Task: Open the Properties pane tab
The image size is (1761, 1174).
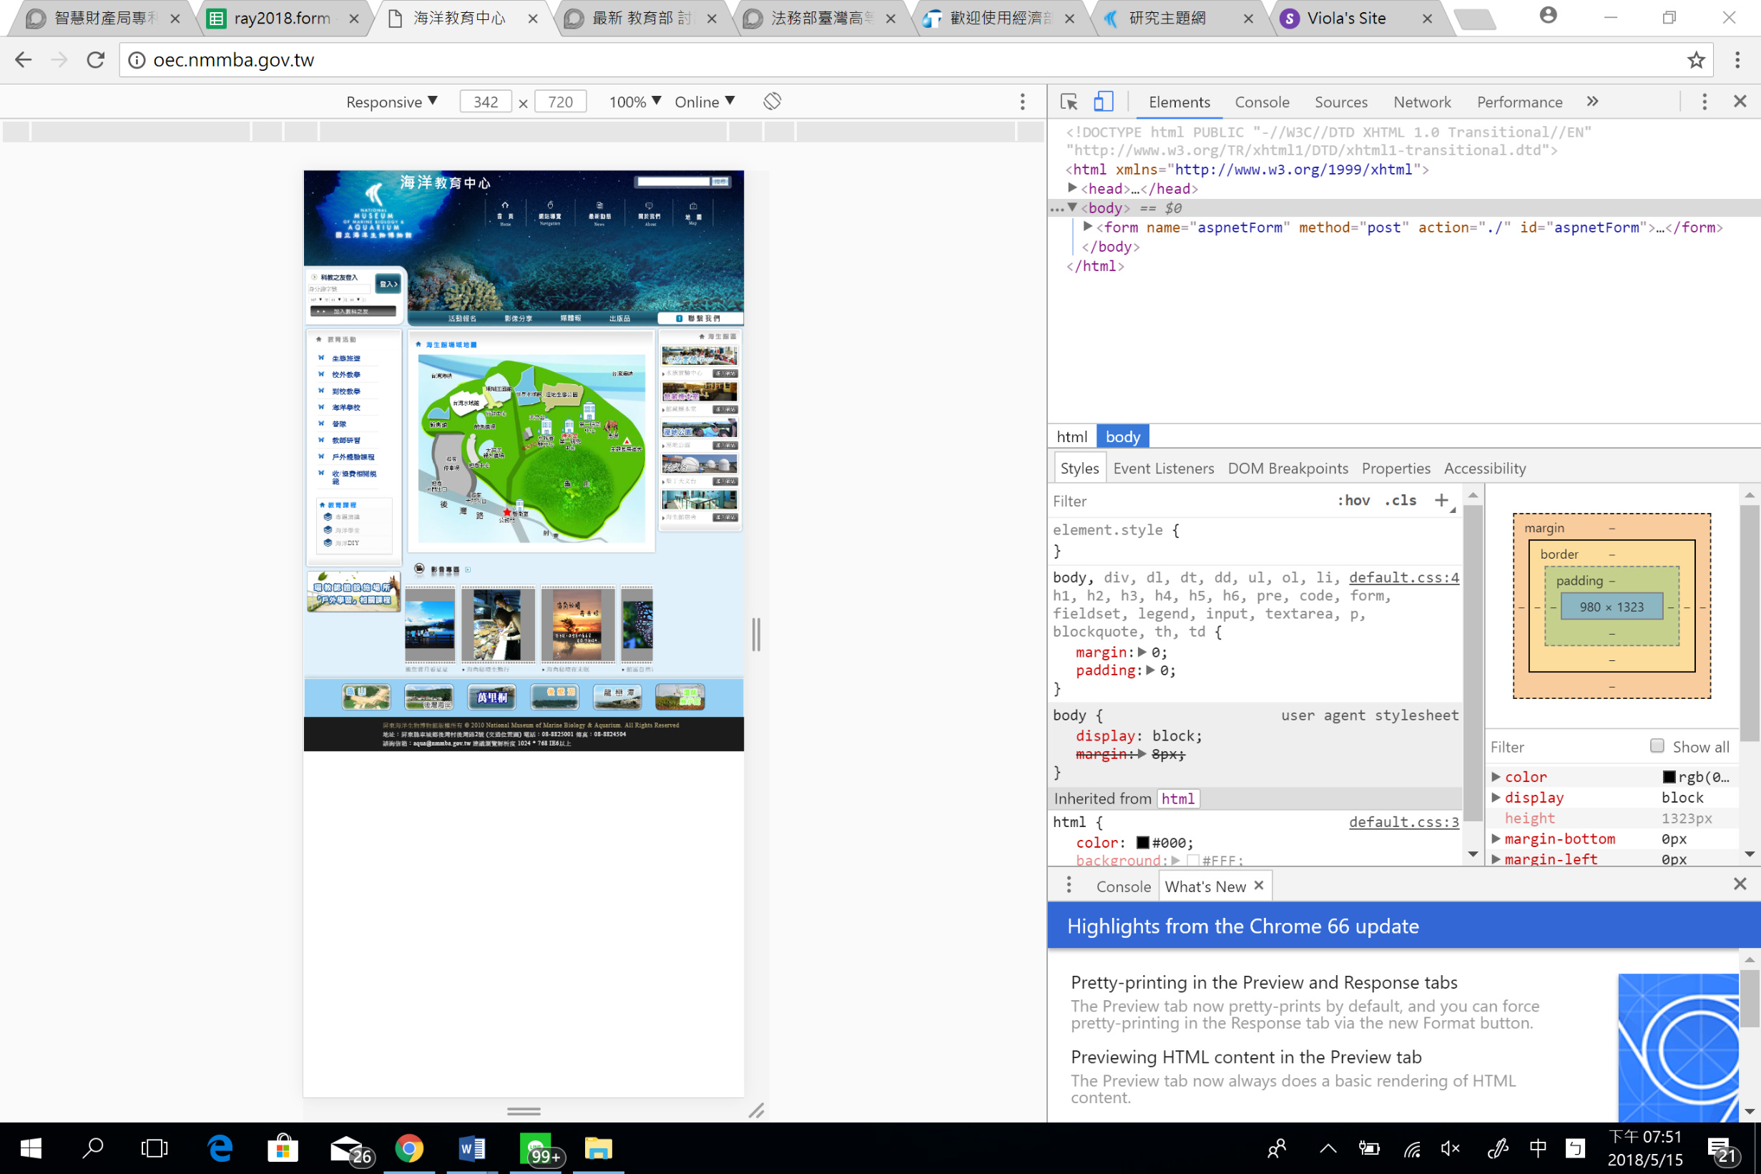Action: [1395, 468]
